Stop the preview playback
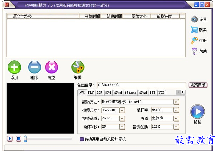Viewport: 218px width, 151px height. [x=19, y=138]
